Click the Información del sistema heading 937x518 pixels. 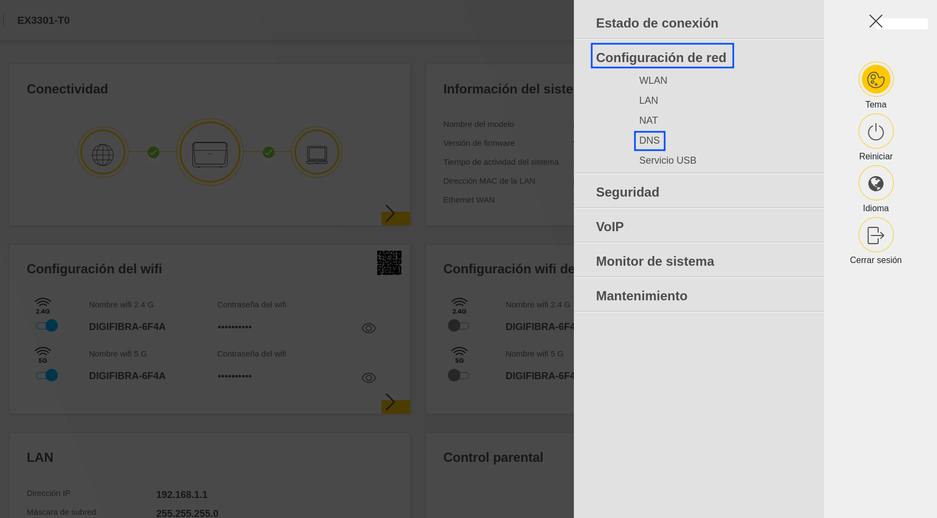coord(508,89)
